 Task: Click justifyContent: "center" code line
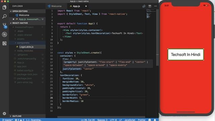click(78, 69)
